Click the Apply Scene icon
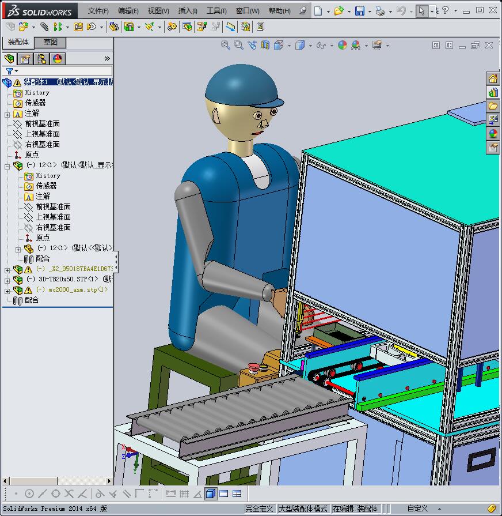 pos(356,45)
